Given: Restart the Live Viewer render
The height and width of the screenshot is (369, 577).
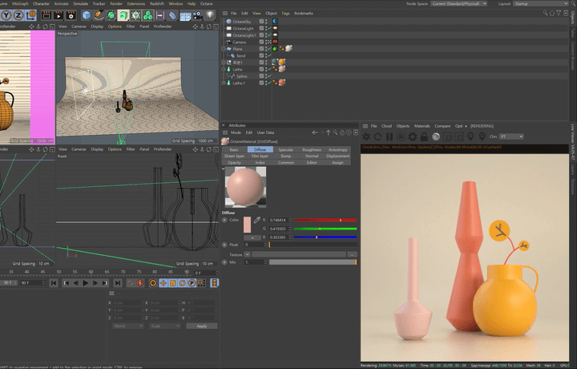Looking at the screenshot, I should [x=377, y=136].
